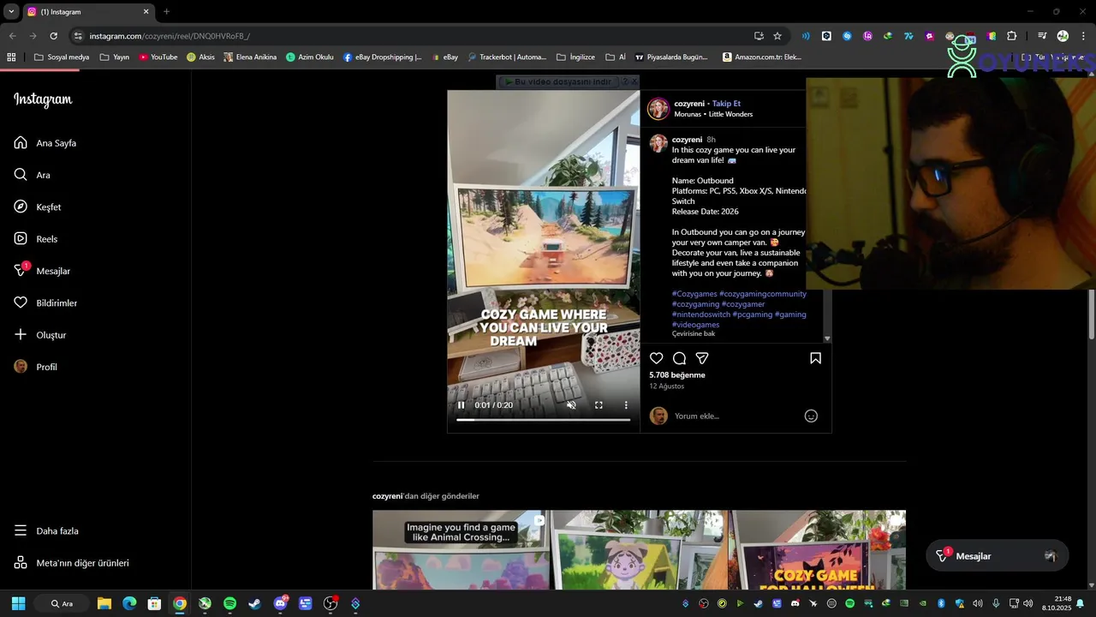Open cozyreni profile name in post header

[689, 104]
